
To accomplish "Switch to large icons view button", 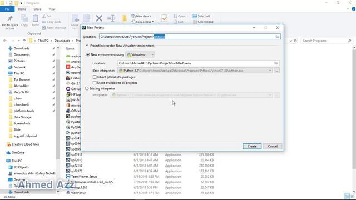I will (352, 197).
